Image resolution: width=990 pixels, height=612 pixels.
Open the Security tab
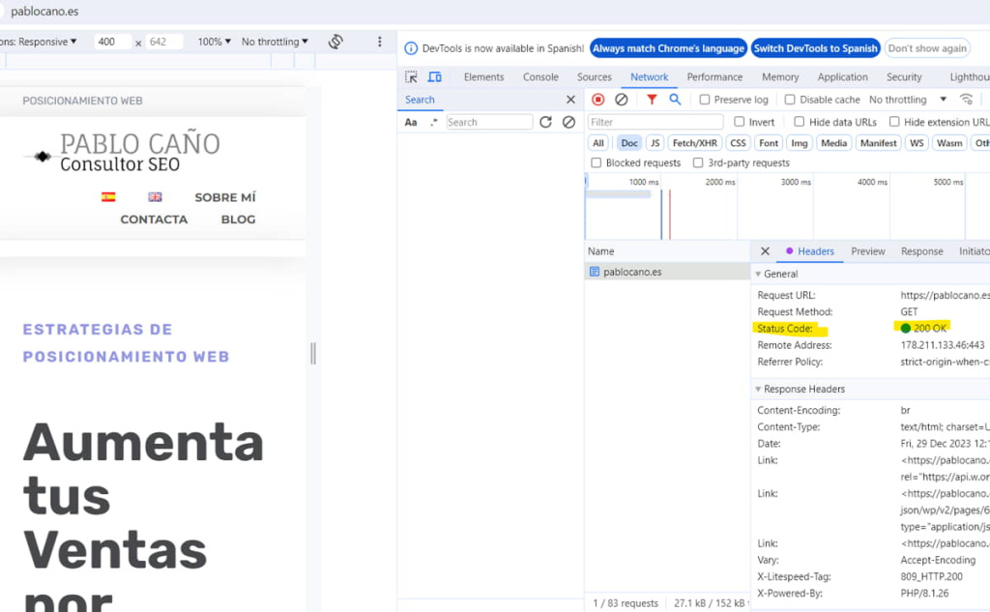pos(904,77)
